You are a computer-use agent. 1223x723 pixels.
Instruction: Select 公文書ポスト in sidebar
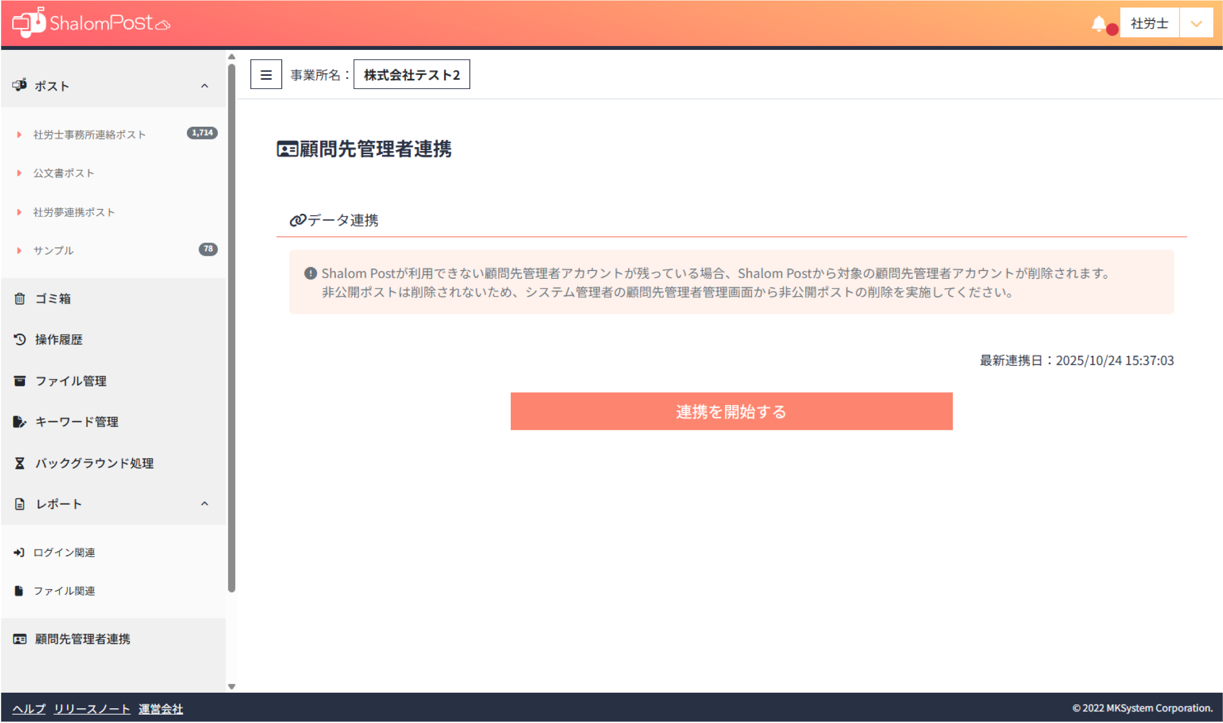click(x=63, y=173)
